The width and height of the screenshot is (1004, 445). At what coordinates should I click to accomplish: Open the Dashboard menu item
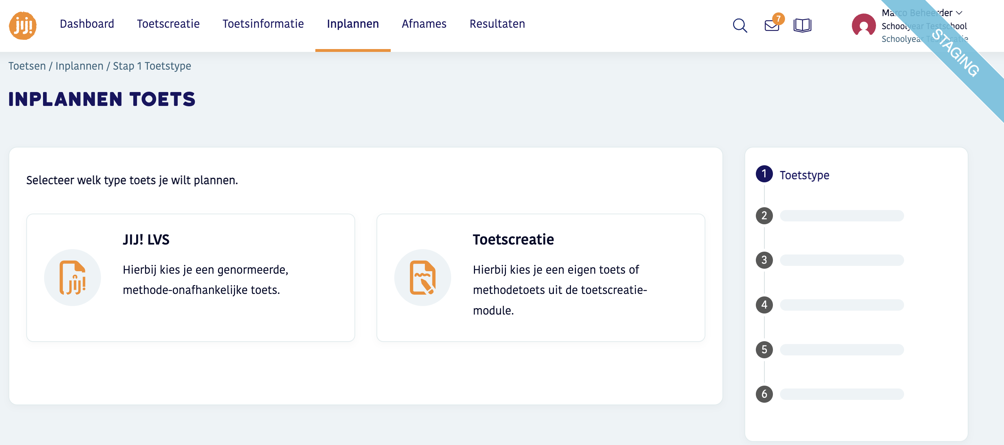87,24
